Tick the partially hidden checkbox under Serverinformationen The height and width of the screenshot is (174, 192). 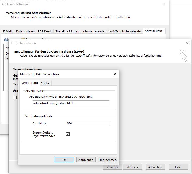pos(15,97)
